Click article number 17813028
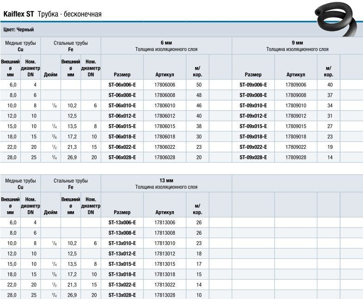This screenshot has width=363, height=299. tap(165, 295)
